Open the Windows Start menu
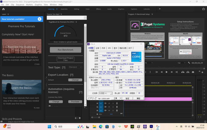 pyautogui.click(x=49, y=127)
